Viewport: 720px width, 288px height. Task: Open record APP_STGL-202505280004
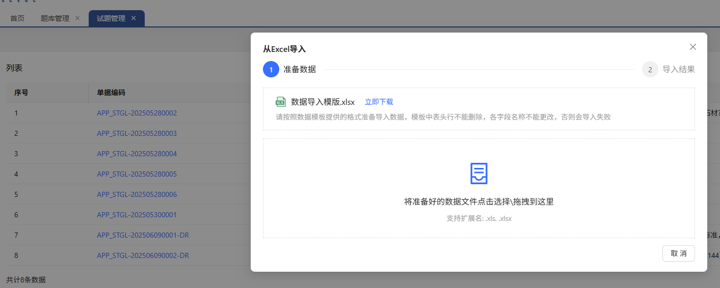137,154
